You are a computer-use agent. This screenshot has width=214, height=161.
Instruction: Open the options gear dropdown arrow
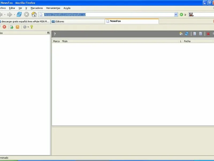(28, 27)
